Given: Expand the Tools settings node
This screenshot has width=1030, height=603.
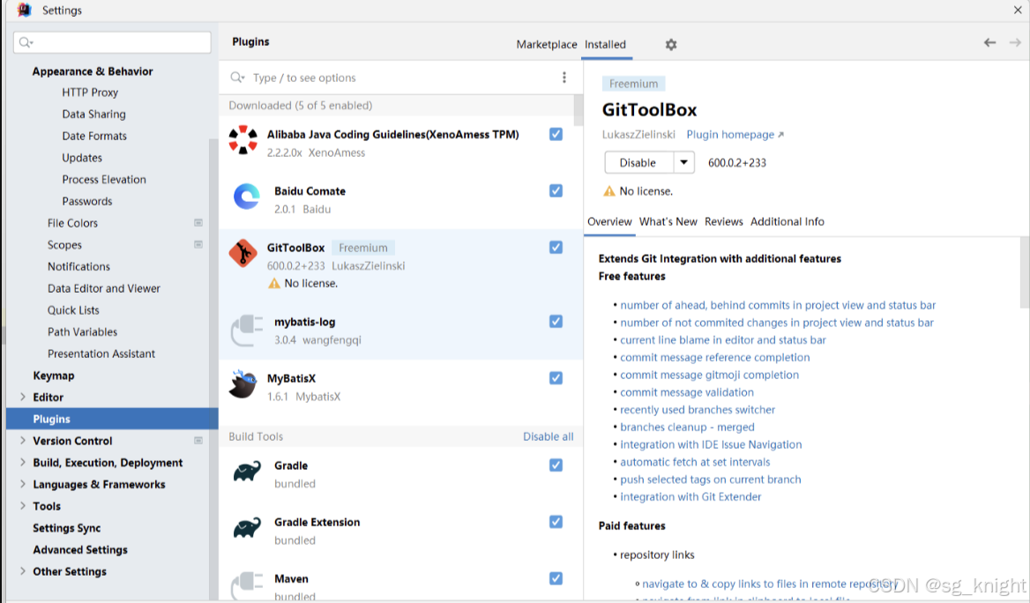Looking at the screenshot, I should click(23, 506).
